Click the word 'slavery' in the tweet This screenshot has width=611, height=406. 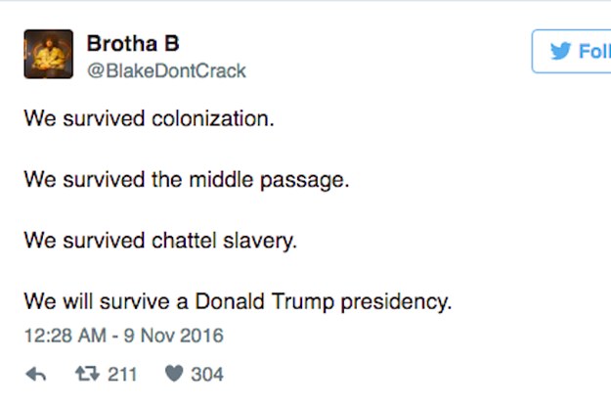point(257,241)
